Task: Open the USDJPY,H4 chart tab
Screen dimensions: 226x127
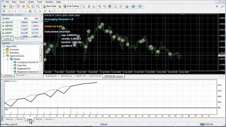Action: 81,76
